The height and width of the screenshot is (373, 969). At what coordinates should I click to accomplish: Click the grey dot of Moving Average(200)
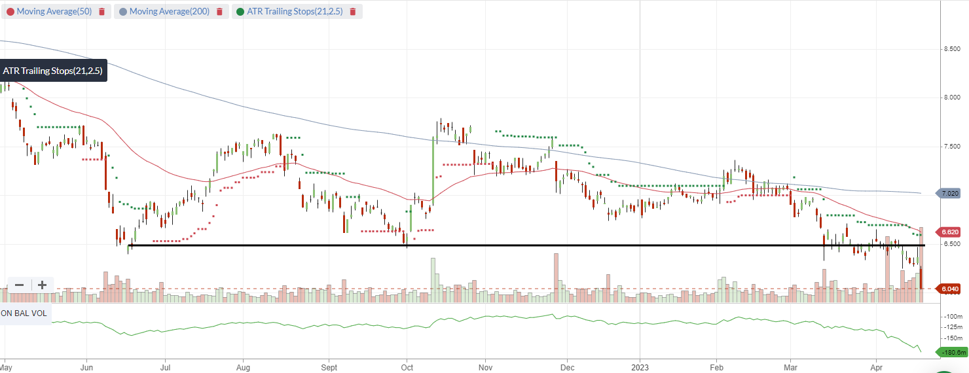click(x=123, y=12)
